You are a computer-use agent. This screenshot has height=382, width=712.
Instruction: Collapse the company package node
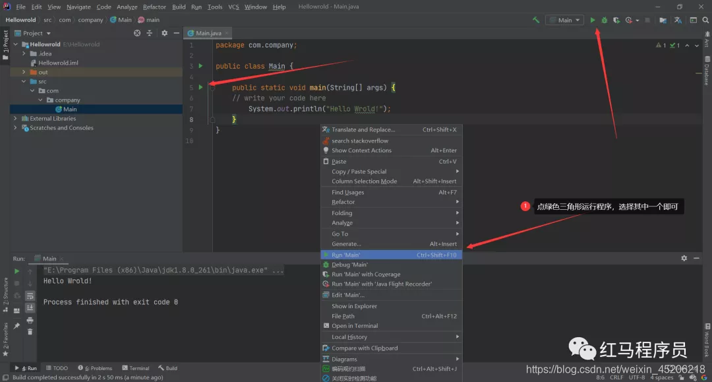(41, 100)
